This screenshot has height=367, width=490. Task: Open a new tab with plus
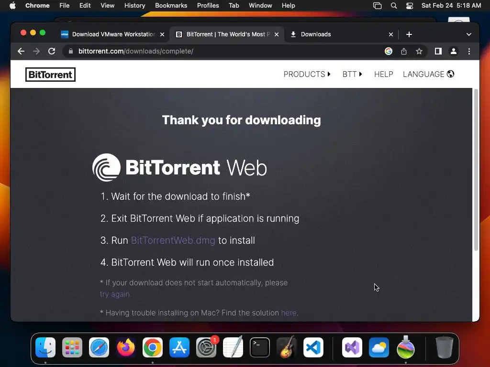pyautogui.click(x=409, y=34)
